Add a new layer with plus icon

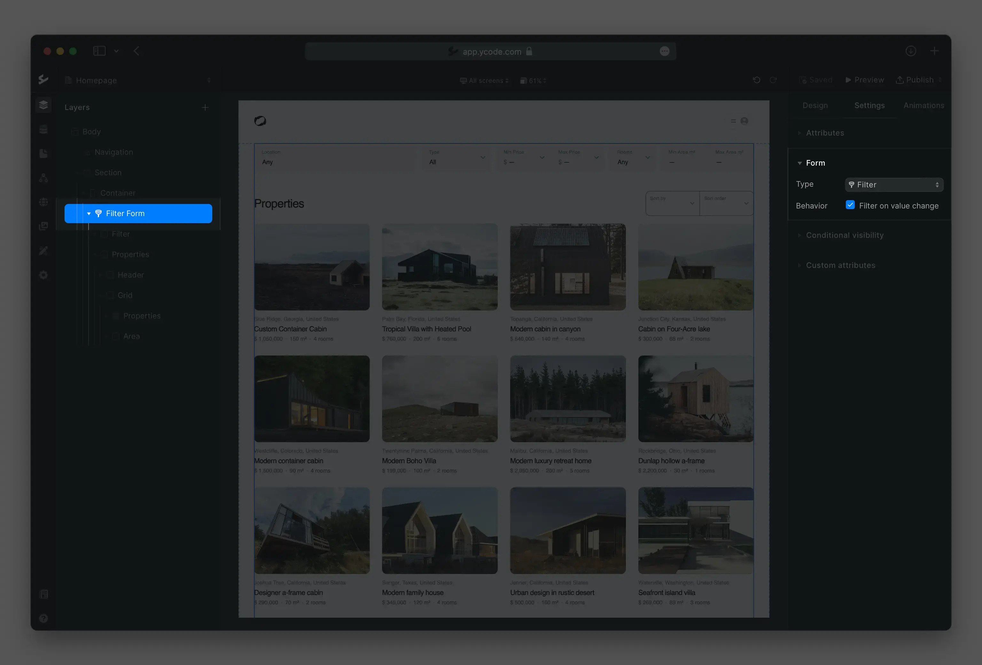[x=205, y=107]
